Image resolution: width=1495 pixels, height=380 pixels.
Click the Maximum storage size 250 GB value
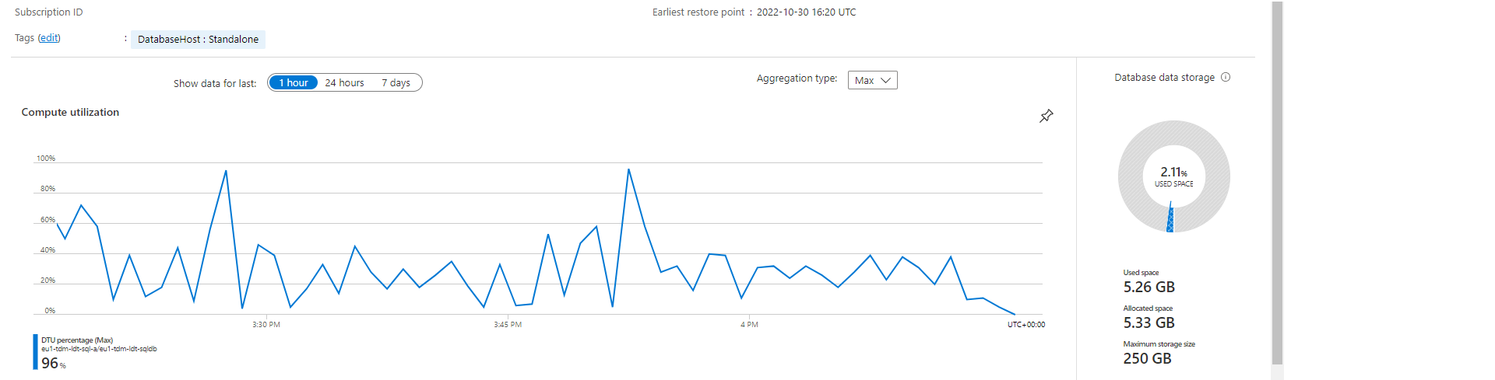click(1147, 358)
